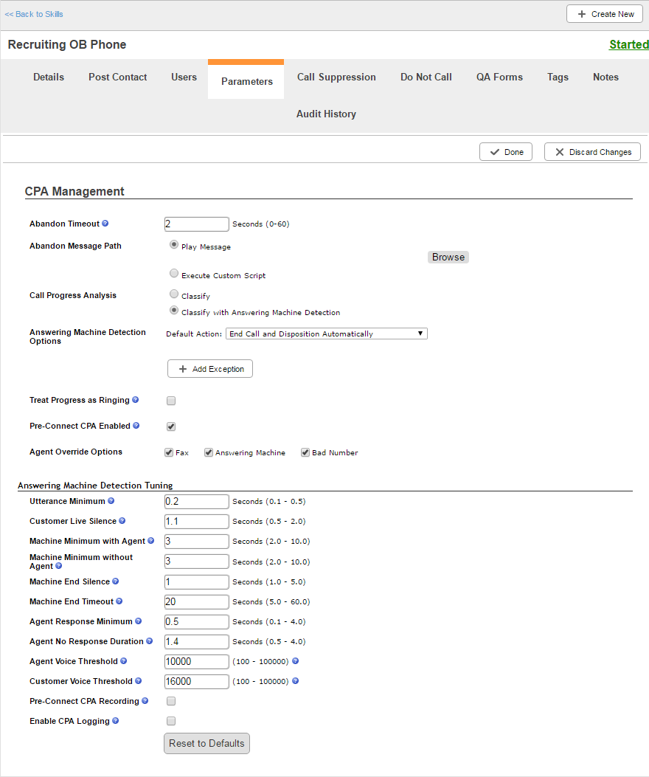Toggle Bad Number override checkbox
649x777 pixels.
[x=305, y=452]
